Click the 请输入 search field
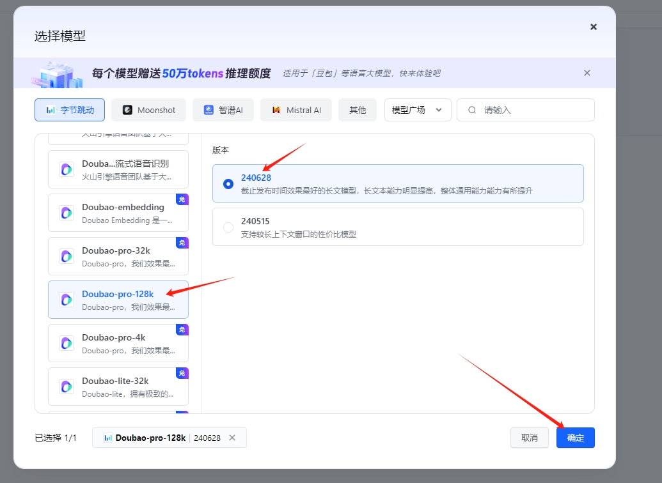This screenshot has width=662, height=483. click(526, 110)
